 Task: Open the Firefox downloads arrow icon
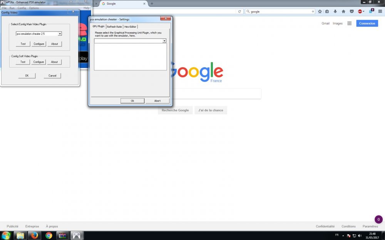335,12
